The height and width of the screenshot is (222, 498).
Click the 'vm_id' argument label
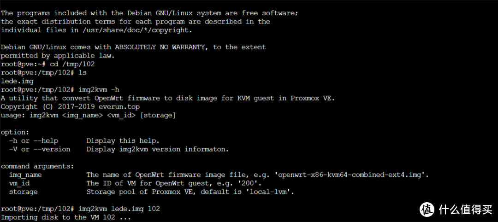(19, 183)
